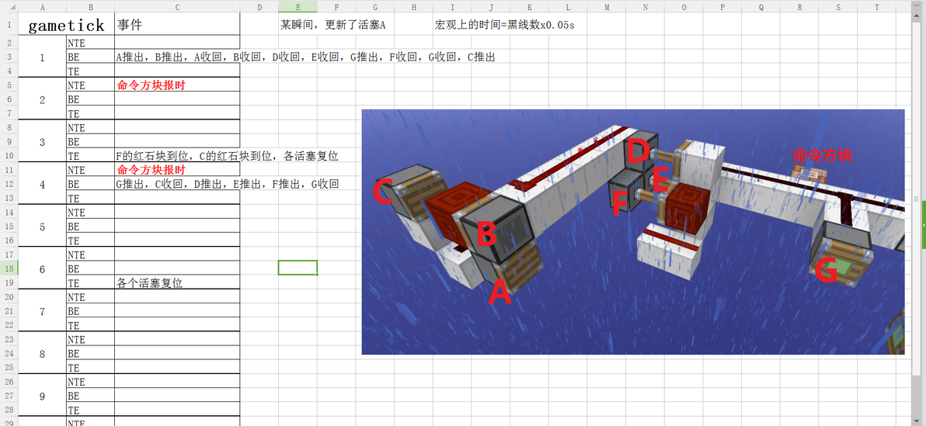Click gametick number 2 merged cell
The height and width of the screenshot is (426, 926).
pyautogui.click(x=43, y=99)
